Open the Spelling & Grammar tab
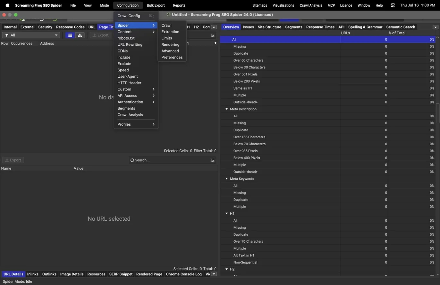Image resolution: width=440 pixels, height=285 pixels. click(x=365, y=27)
